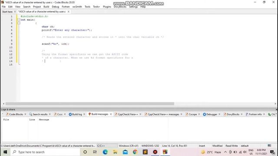Close the CppCheck/Vera++ messages tab
Image resolution: width=278 pixels, height=156 pixels.
tap(182, 114)
